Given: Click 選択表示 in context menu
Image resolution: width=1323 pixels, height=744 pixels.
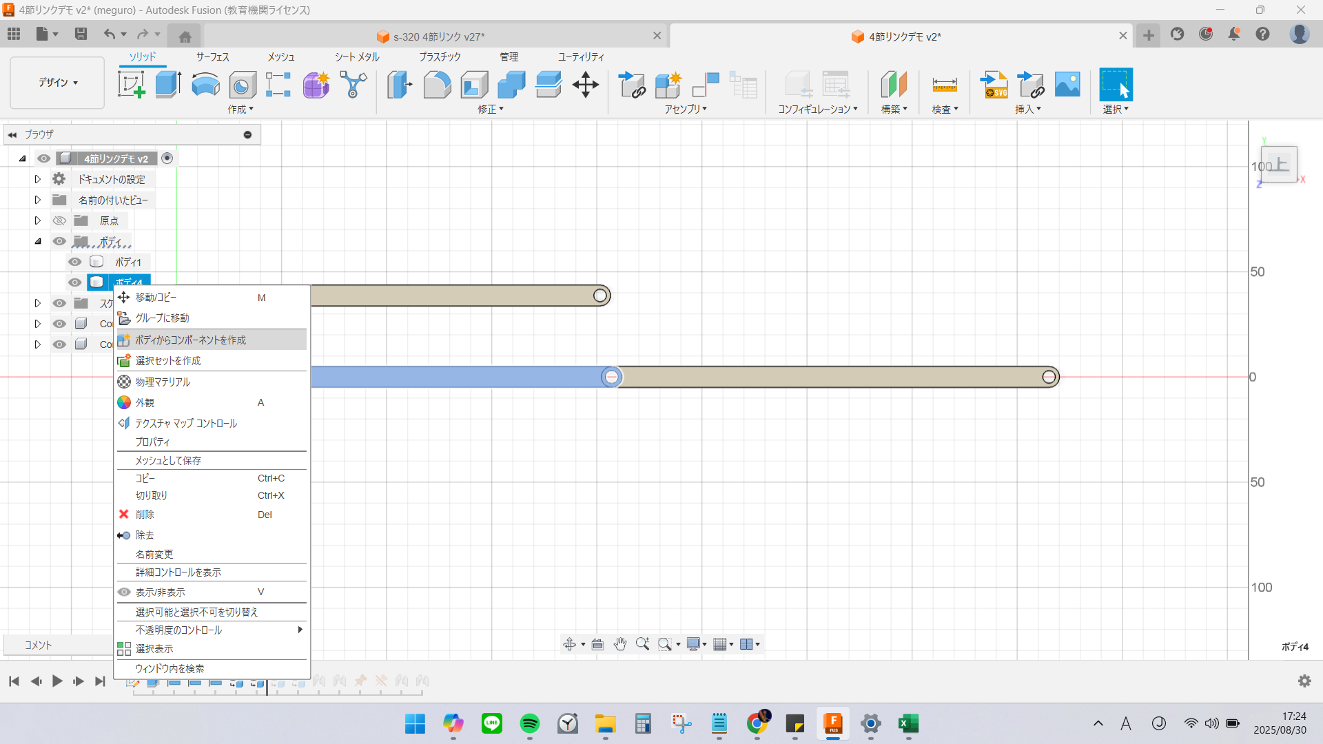Looking at the screenshot, I should tap(212, 649).
